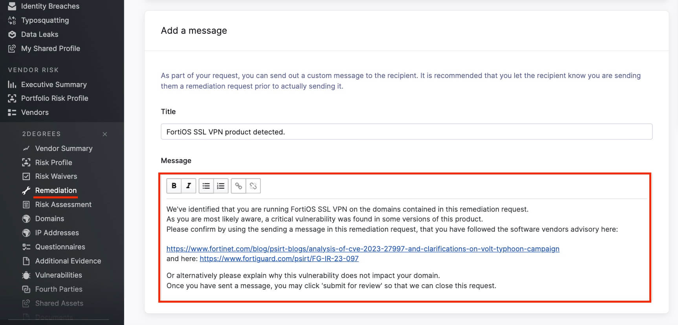678x325 pixels.
Task: Toggle italic formatting in message editor
Action: tap(189, 186)
